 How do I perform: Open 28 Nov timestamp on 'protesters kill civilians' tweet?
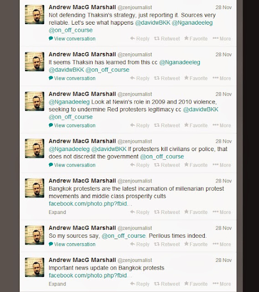223,141
